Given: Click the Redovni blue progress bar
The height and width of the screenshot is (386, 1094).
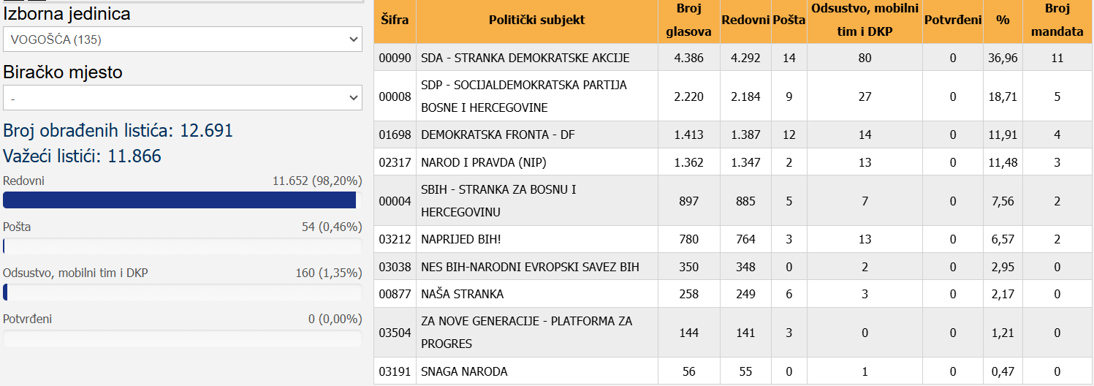Looking at the screenshot, I should coord(180,200).
